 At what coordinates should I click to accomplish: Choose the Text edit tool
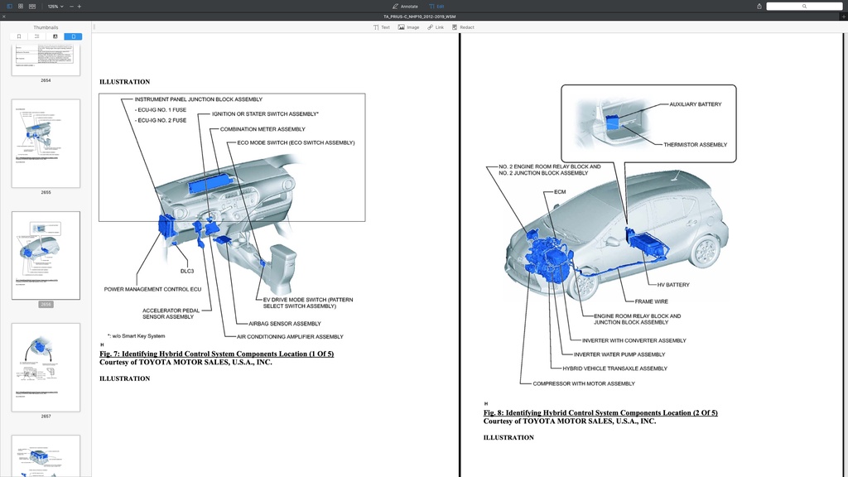381,27
